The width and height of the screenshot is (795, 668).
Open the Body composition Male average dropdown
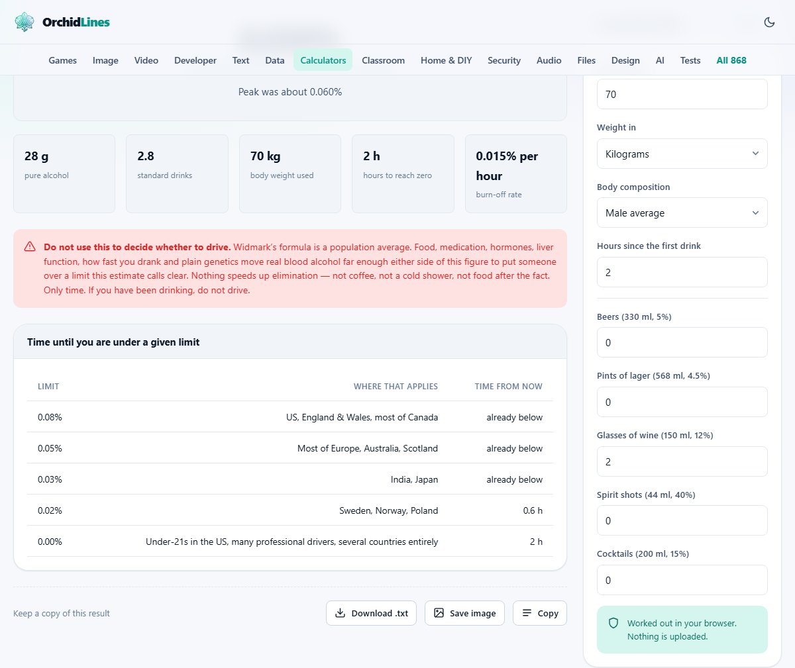[682, 213]
